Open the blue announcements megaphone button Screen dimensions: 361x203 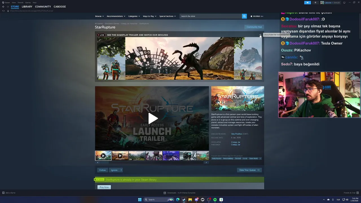(x=307, y=3)
